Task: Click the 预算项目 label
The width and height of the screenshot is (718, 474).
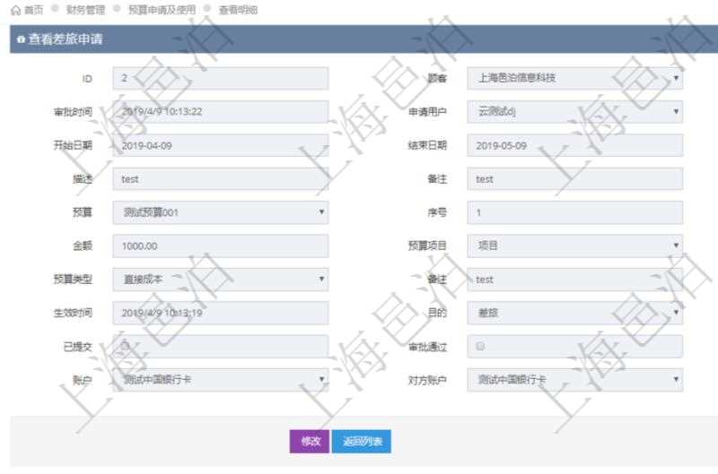Action: (427, 246)
